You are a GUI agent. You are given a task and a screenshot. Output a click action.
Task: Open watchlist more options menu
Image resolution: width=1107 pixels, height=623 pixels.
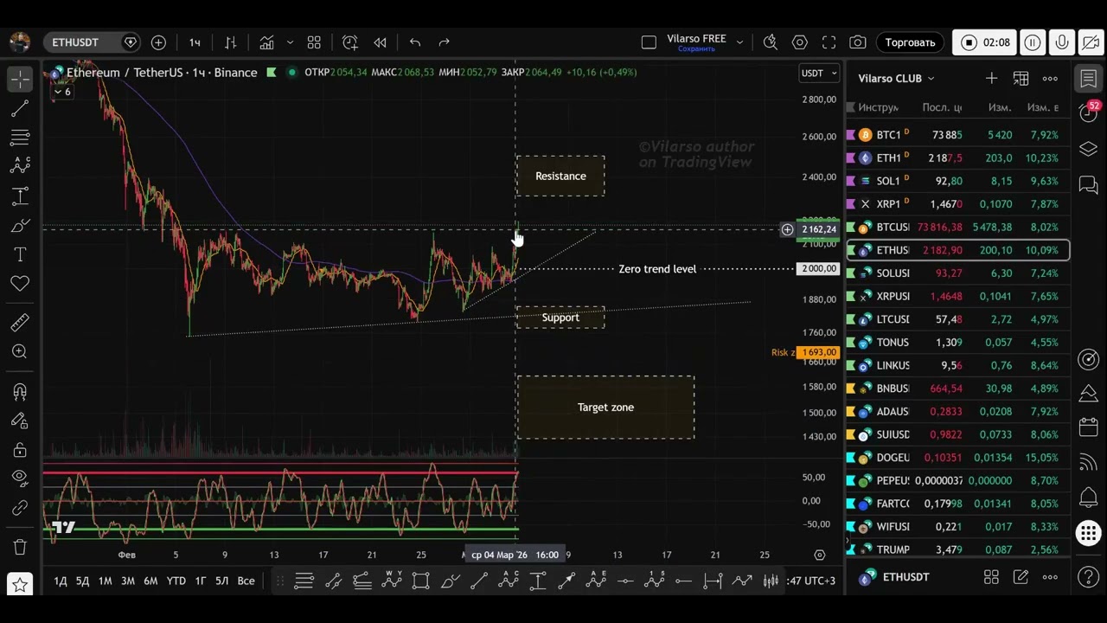click(1050, 79)
